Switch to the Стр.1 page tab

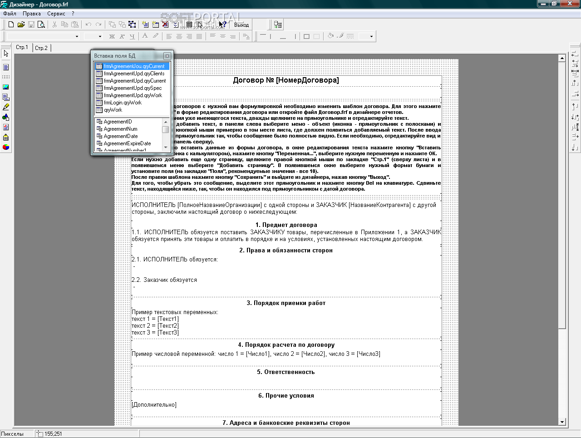(x=22, y=48)
